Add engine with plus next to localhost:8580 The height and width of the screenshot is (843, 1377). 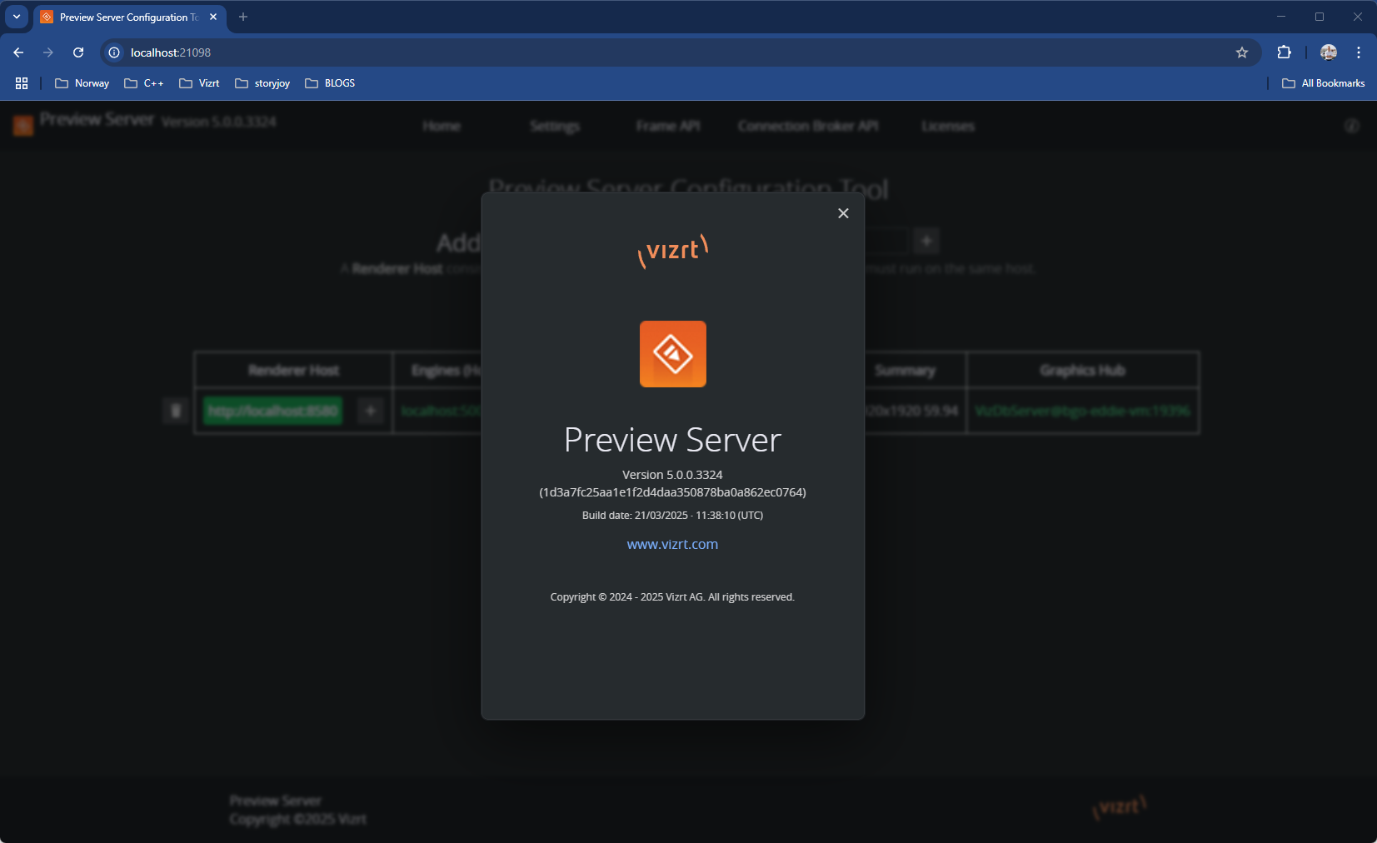click(371, 411)
